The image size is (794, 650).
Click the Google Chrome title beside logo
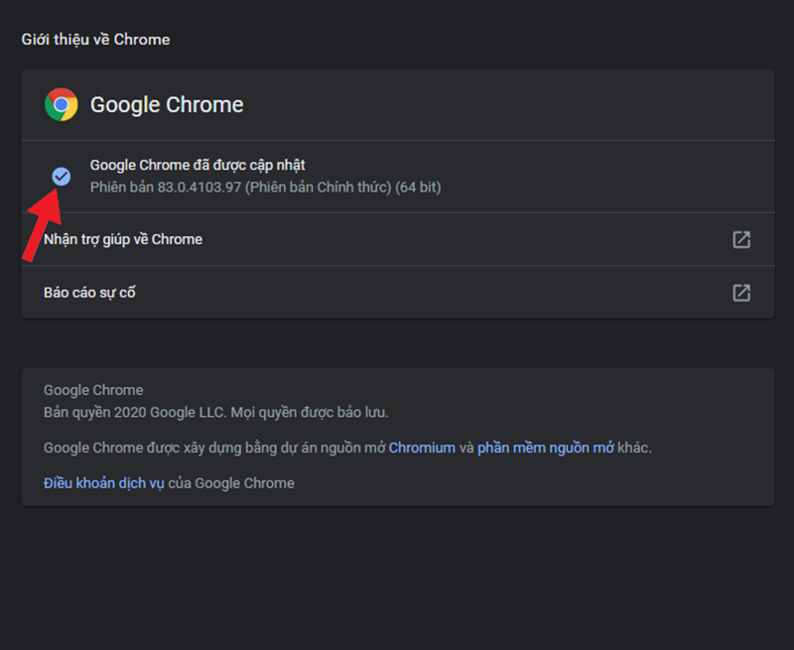(x=167, y=105)
